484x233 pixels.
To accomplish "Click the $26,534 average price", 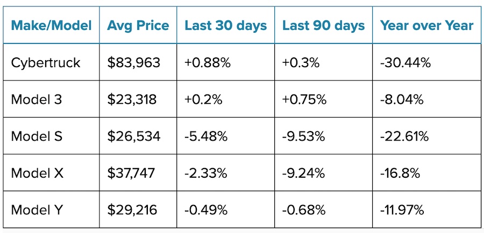I will click(134, 136).
